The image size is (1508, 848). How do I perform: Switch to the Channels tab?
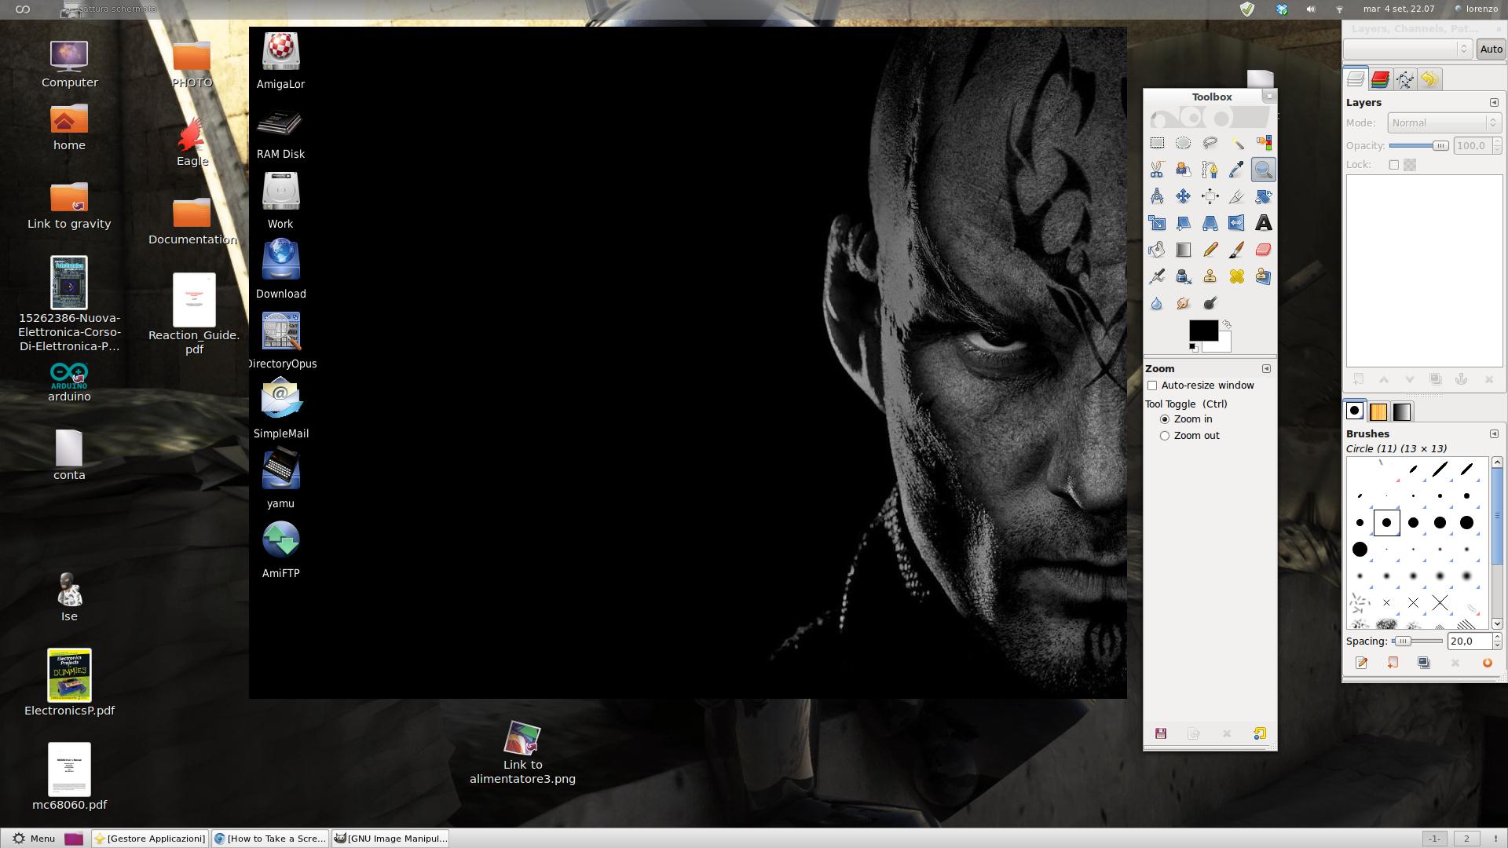point(1380,79)
